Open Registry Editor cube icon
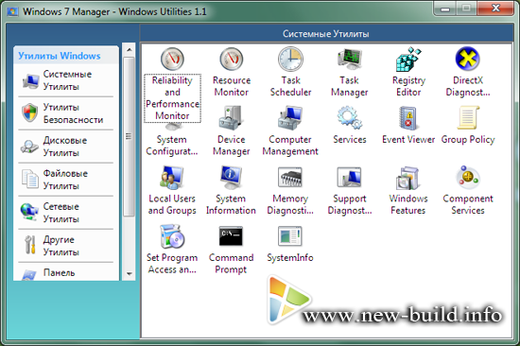This screenshot has width=520, height=346. pyautogui.click(x=408, y=59)
